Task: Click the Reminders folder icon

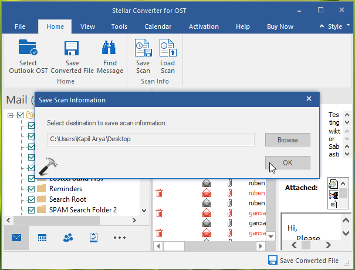Action: click(x=41, y=189)
